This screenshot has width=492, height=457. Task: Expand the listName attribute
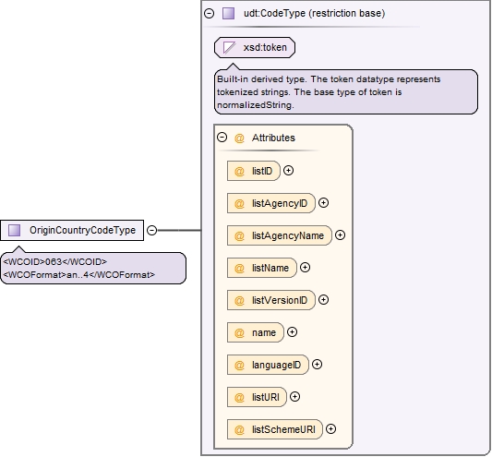point(305,268)
